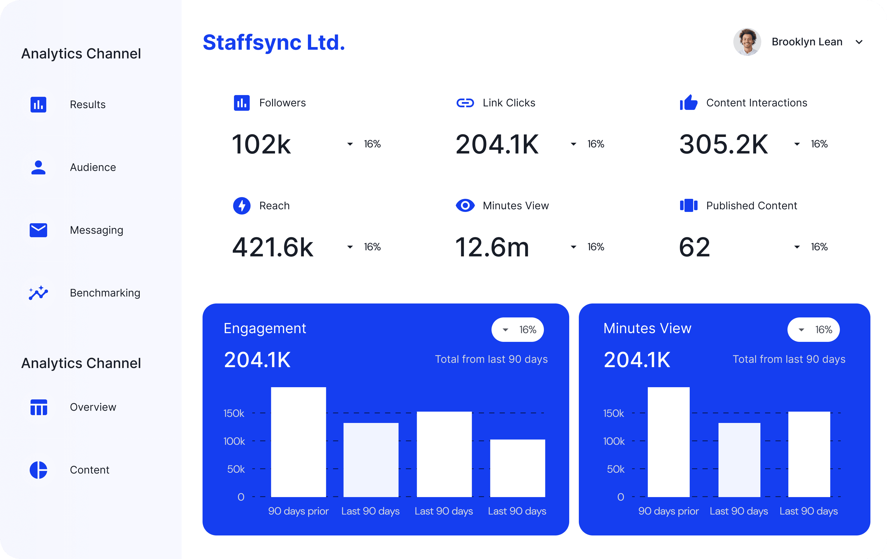Click the Content Interactions thumbs-up icon

689,103
